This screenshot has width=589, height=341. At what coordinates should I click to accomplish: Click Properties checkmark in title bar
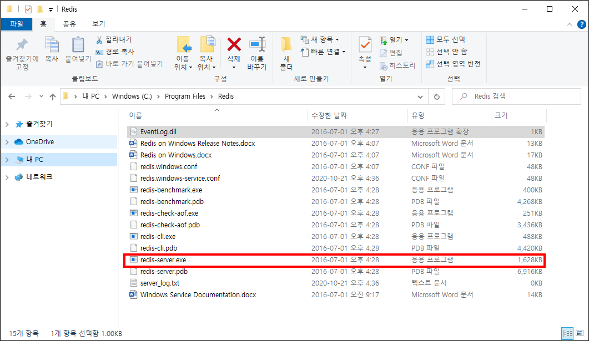(28, 9)
